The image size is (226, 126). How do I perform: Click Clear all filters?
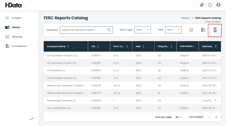213,22
